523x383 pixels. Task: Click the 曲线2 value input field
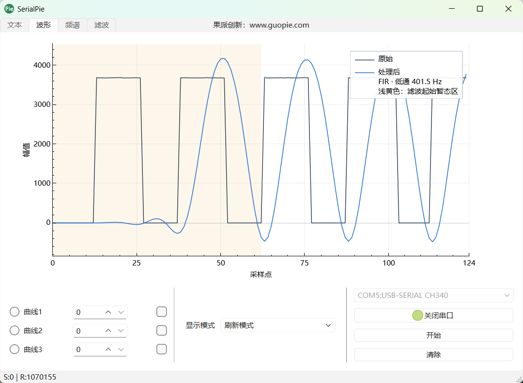click(x=100, y=331)
